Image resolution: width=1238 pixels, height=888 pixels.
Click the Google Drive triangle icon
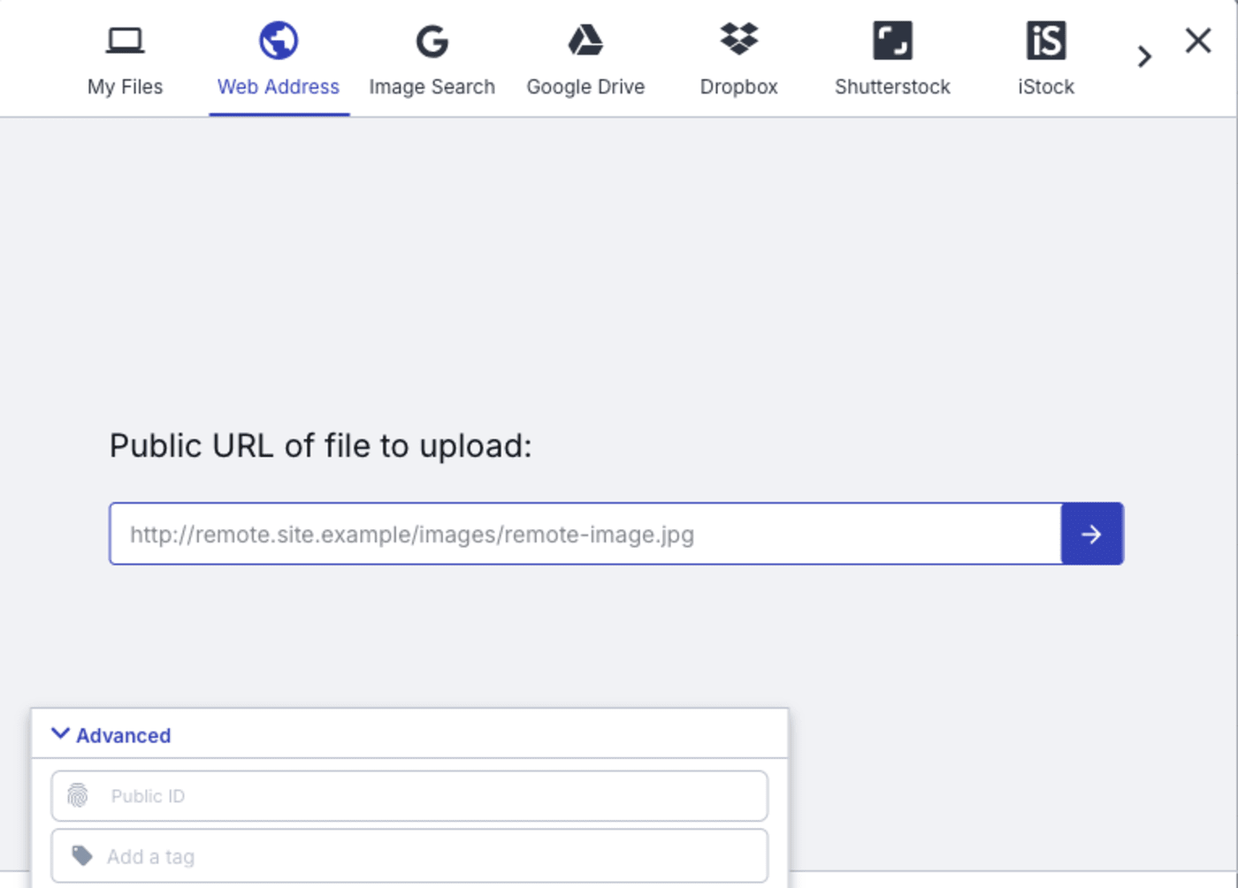coord(585,39)
